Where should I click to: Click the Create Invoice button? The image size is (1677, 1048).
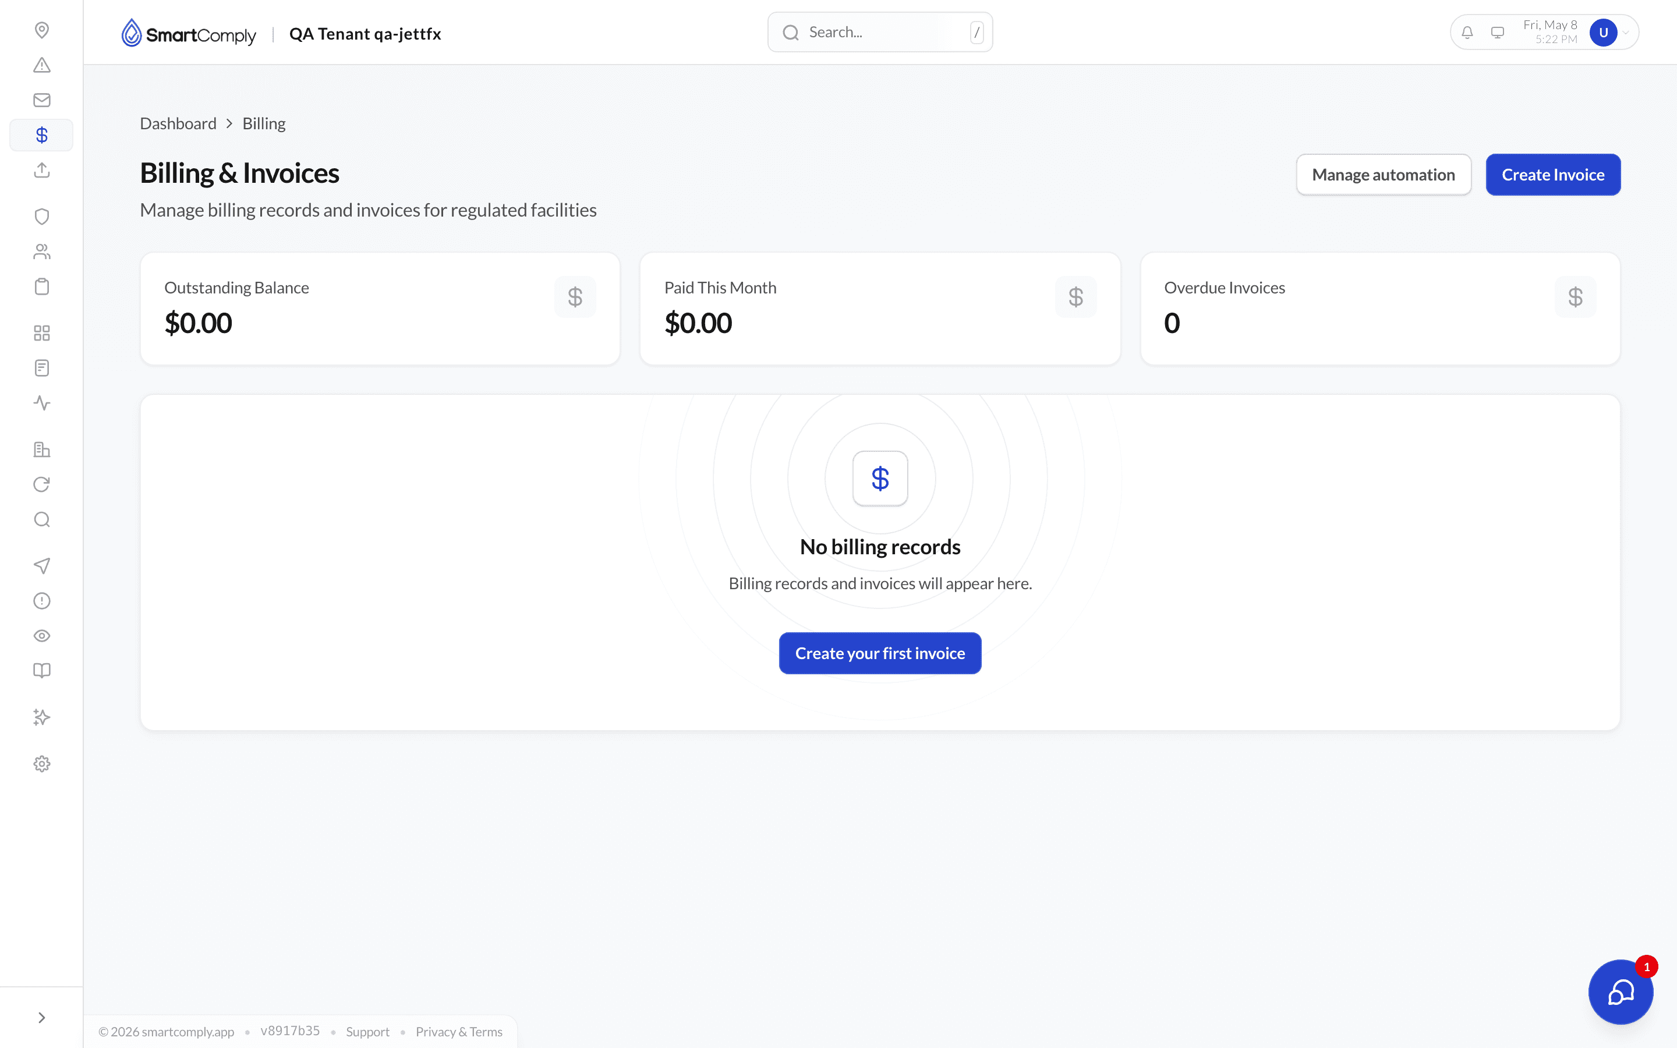click(1553, 175)
